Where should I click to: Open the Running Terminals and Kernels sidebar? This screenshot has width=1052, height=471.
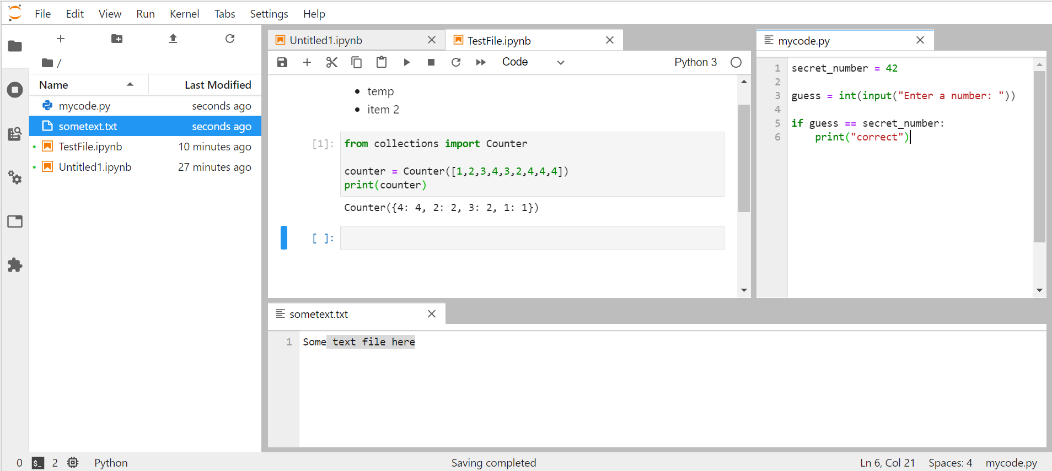(x=15, y=90)
